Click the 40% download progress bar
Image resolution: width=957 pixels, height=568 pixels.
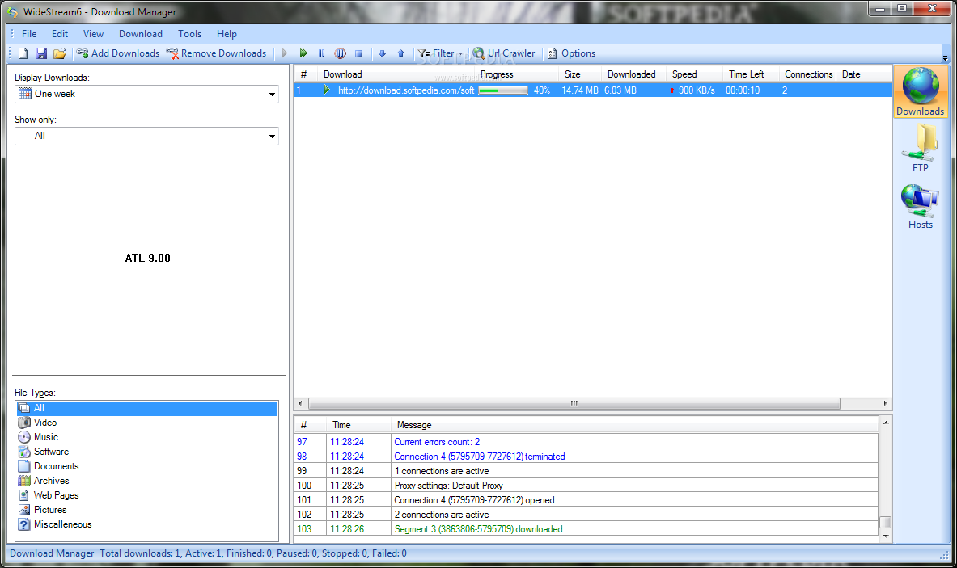tap(503, 90)
